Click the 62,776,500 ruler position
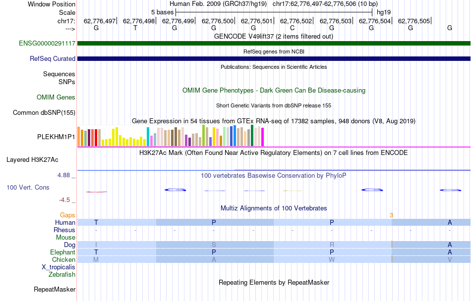 (218, 21)
